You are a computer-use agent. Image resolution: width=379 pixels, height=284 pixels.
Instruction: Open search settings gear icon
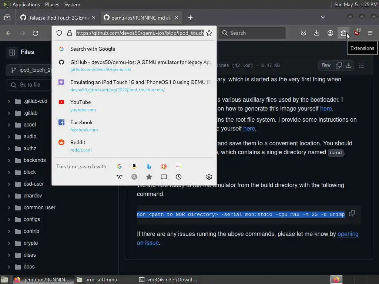click(209, 177)
